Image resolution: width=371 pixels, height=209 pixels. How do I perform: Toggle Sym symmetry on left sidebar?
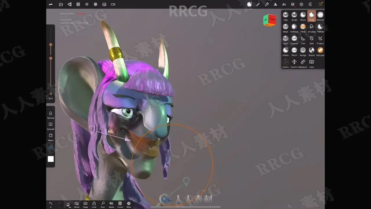tap(51, 95)
